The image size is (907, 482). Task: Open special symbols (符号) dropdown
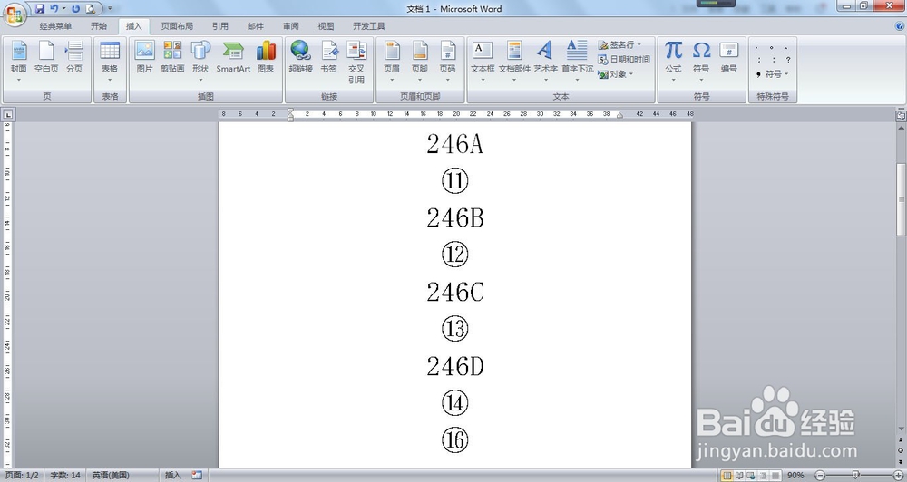pos(772,74)
